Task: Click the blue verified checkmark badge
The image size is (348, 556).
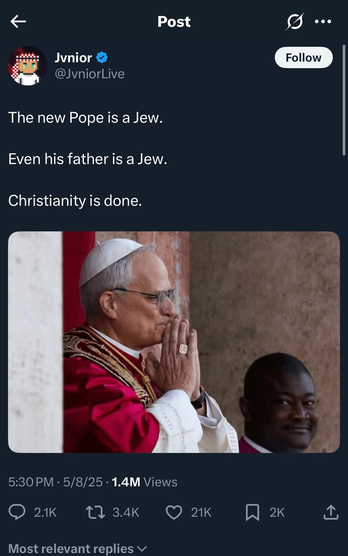Action: click(x=102, y=57)
